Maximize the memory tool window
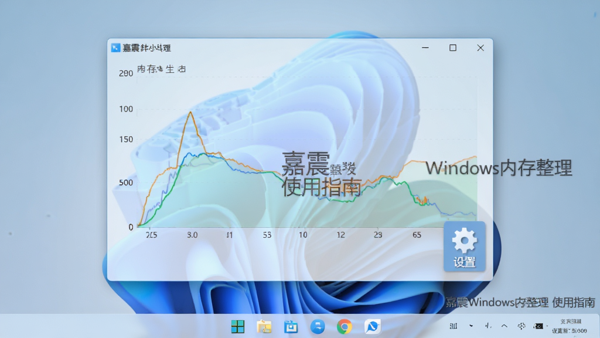600x338 pixels. click(453, 48)
